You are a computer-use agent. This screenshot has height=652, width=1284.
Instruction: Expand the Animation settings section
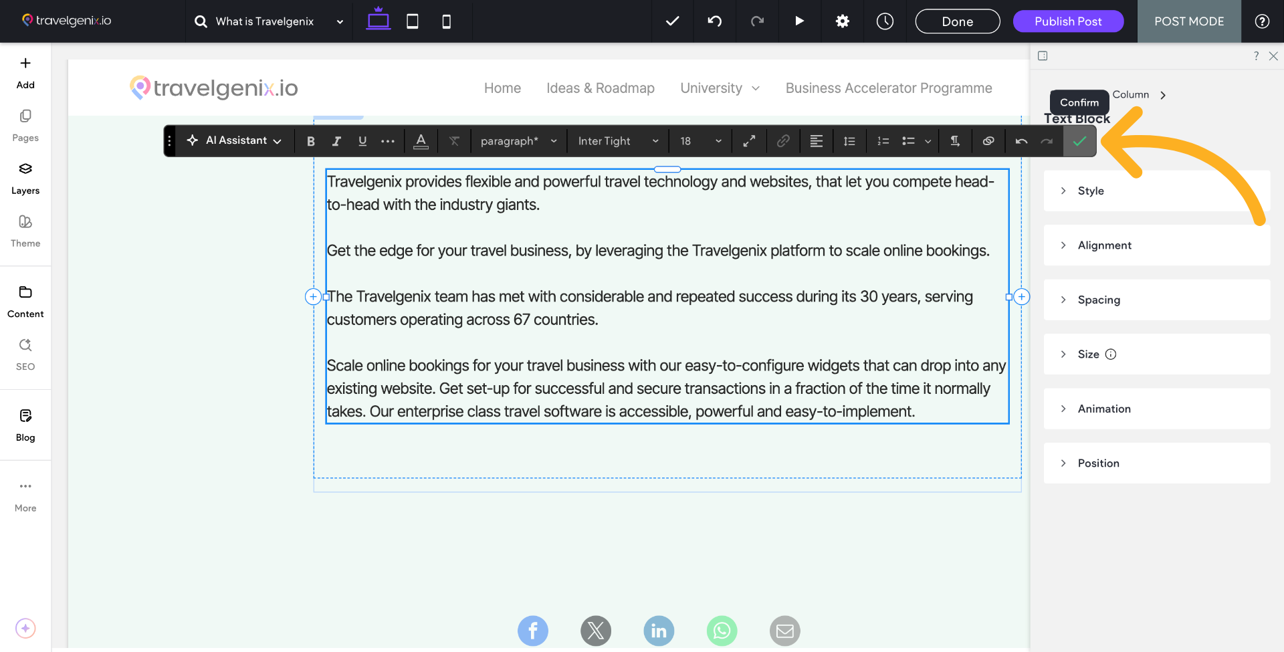click(1156, 409)
